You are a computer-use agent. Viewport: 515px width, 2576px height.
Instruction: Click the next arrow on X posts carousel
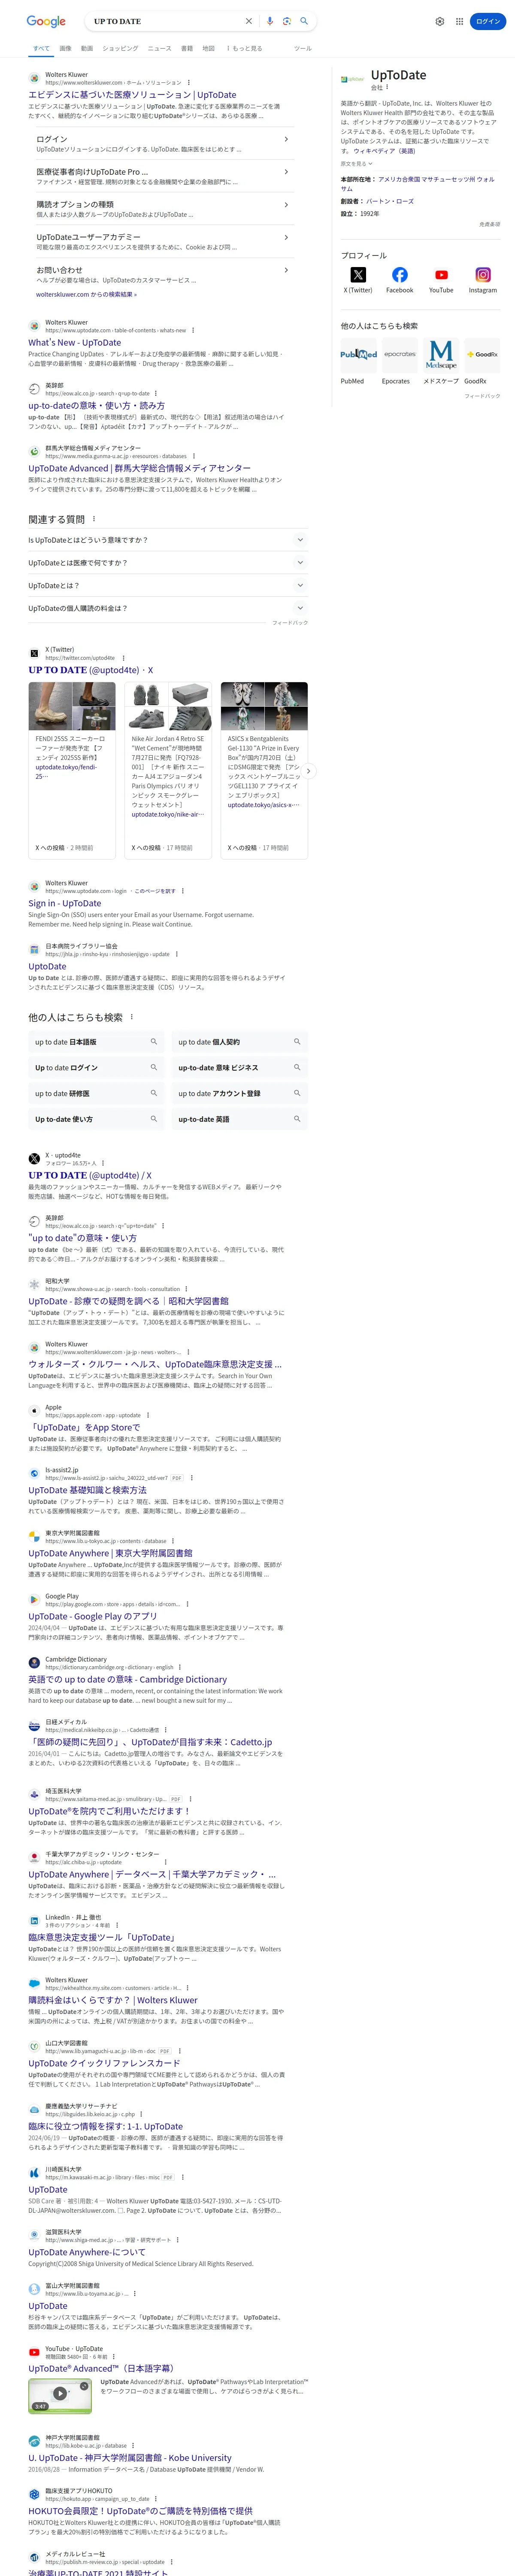(308, 771)
